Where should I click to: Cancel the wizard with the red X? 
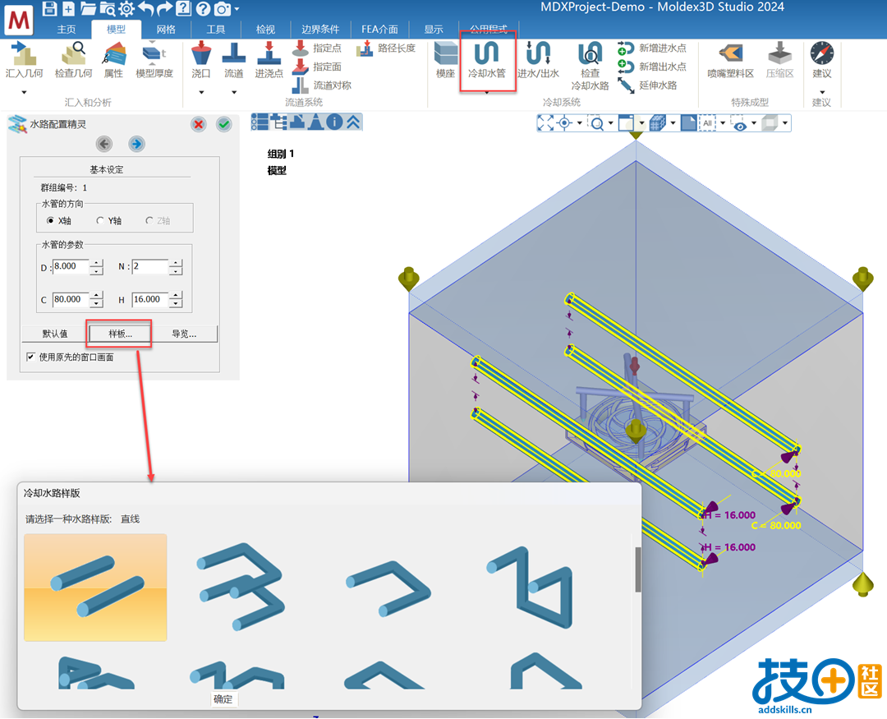[198, 125]
